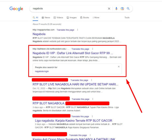Image resolution: width=162 pixels, height=140 pixels.
Task: Click the Dec 12, 2022 result snippet
Action: coord(74,90)
